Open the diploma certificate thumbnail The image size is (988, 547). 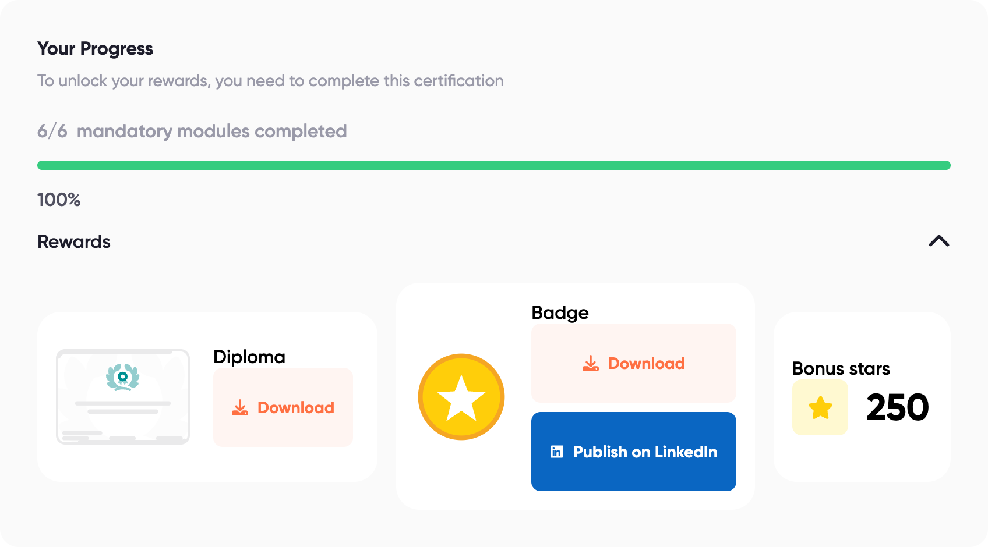point(123,397)
